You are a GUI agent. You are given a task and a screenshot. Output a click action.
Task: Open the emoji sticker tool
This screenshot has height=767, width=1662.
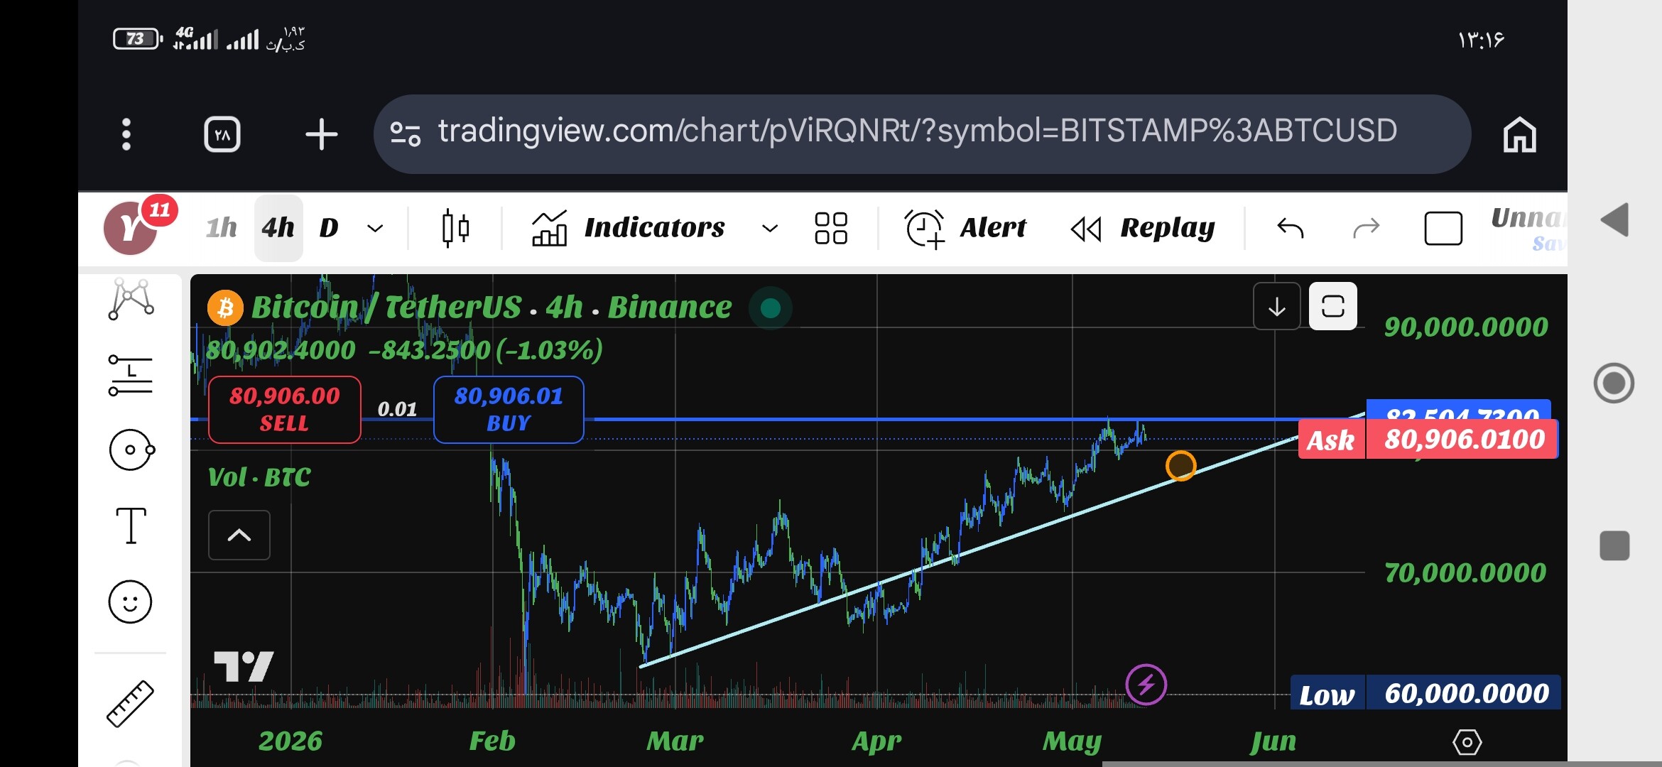click(130, 602)
